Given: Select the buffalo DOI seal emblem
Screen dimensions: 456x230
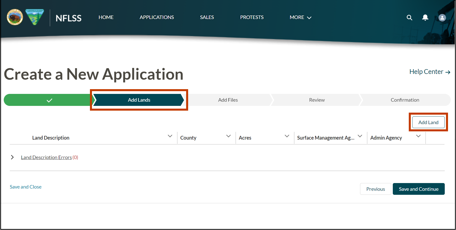Looking at the screenshot, I should tap(15, 16).
